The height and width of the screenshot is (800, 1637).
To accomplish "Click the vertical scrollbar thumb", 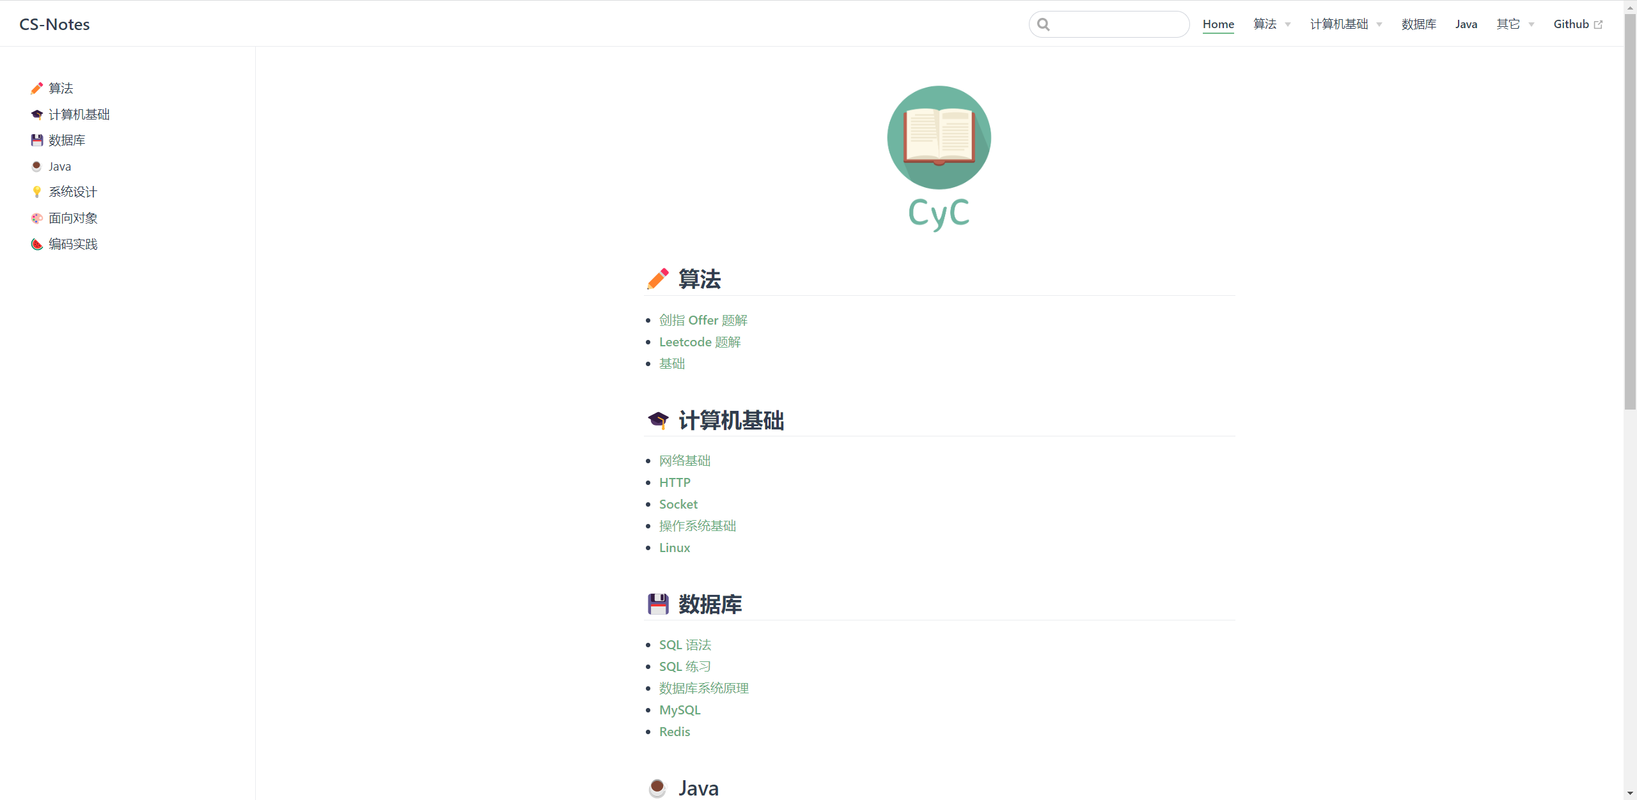I will pos(1630,211).
